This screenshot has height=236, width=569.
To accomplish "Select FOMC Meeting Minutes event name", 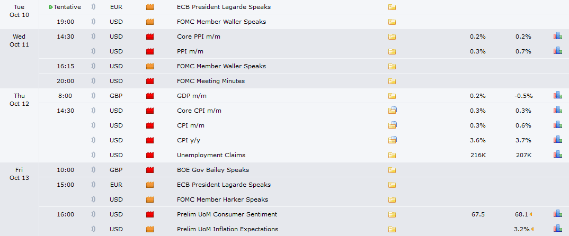I will [x=211, y=81].
